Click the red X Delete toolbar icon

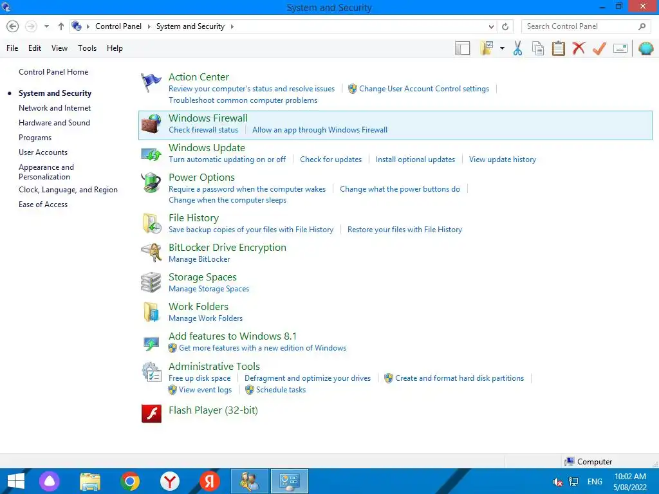point(579,48)
